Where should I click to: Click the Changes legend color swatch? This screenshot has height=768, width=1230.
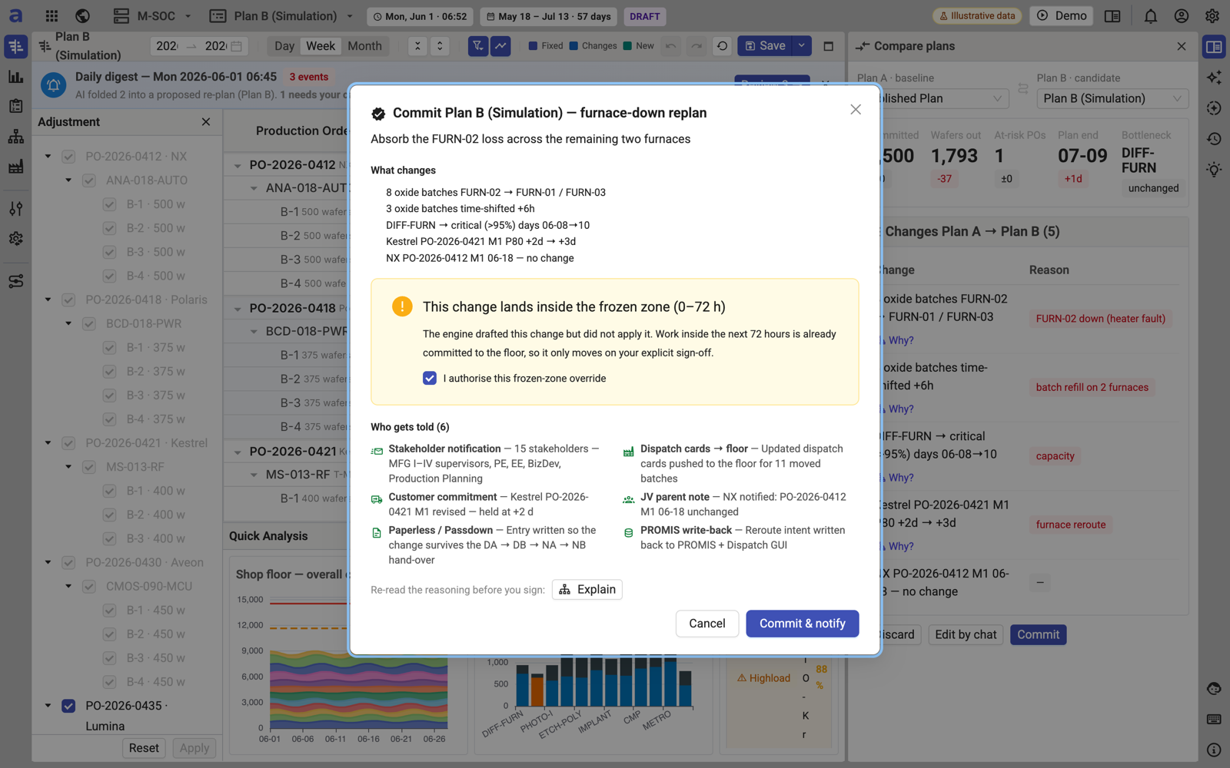coord(573,46)
